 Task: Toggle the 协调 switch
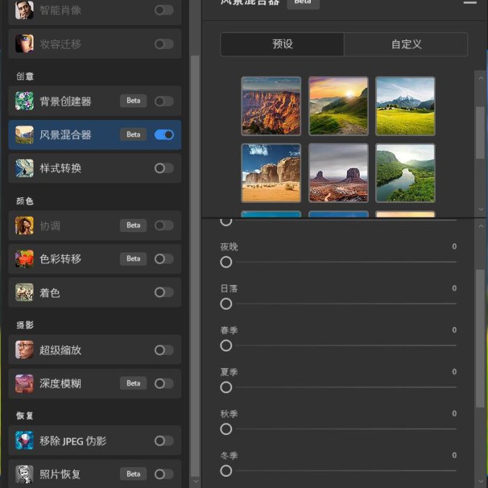pyautogui.click(x=164, y=225)
